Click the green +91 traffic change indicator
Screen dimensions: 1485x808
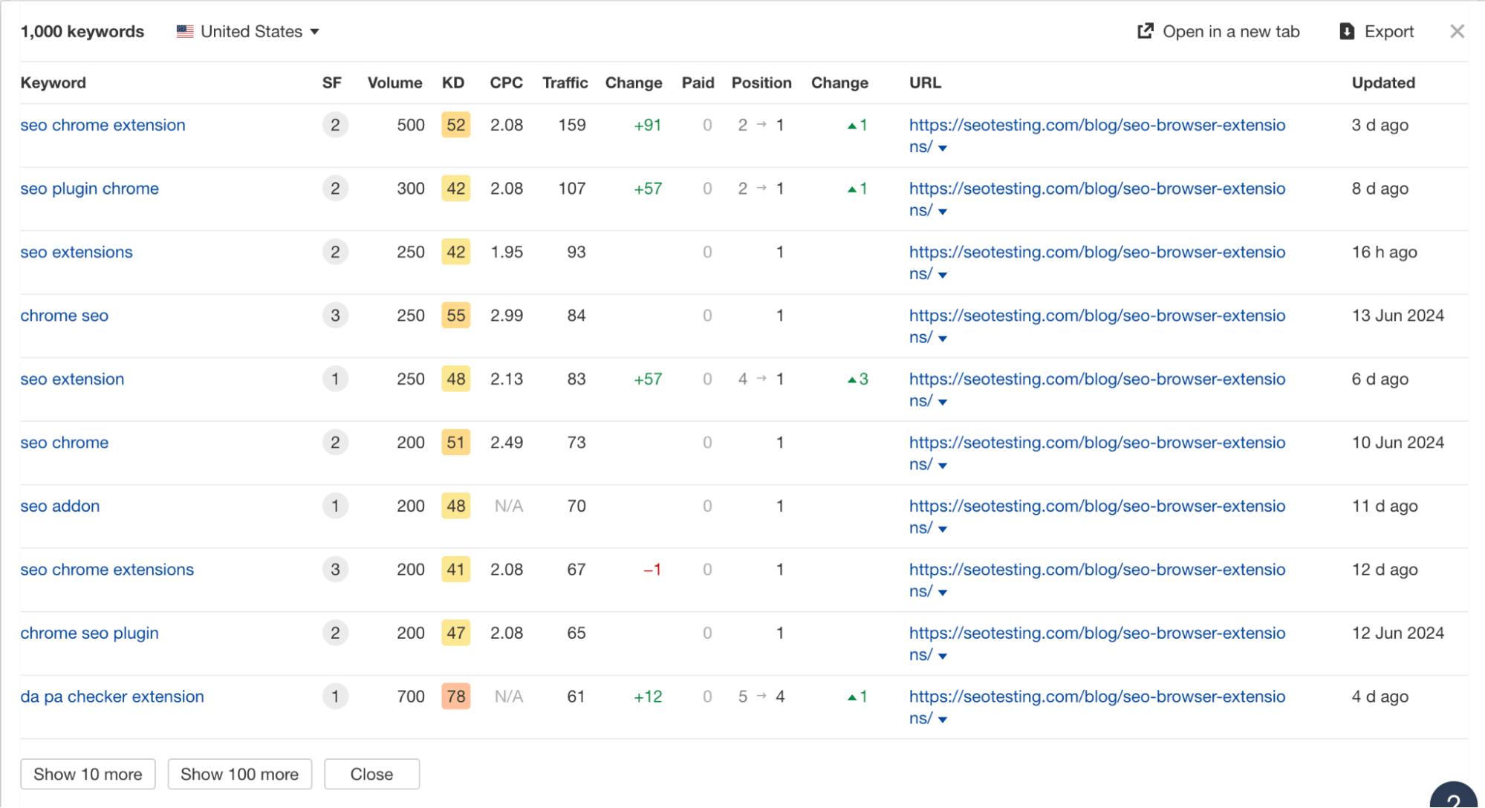click(x=646, y=125)
